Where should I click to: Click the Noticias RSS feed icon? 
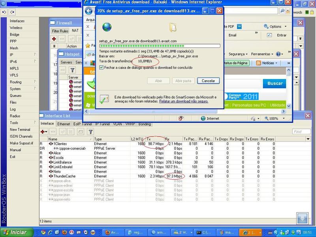click(x=258, y=63)
